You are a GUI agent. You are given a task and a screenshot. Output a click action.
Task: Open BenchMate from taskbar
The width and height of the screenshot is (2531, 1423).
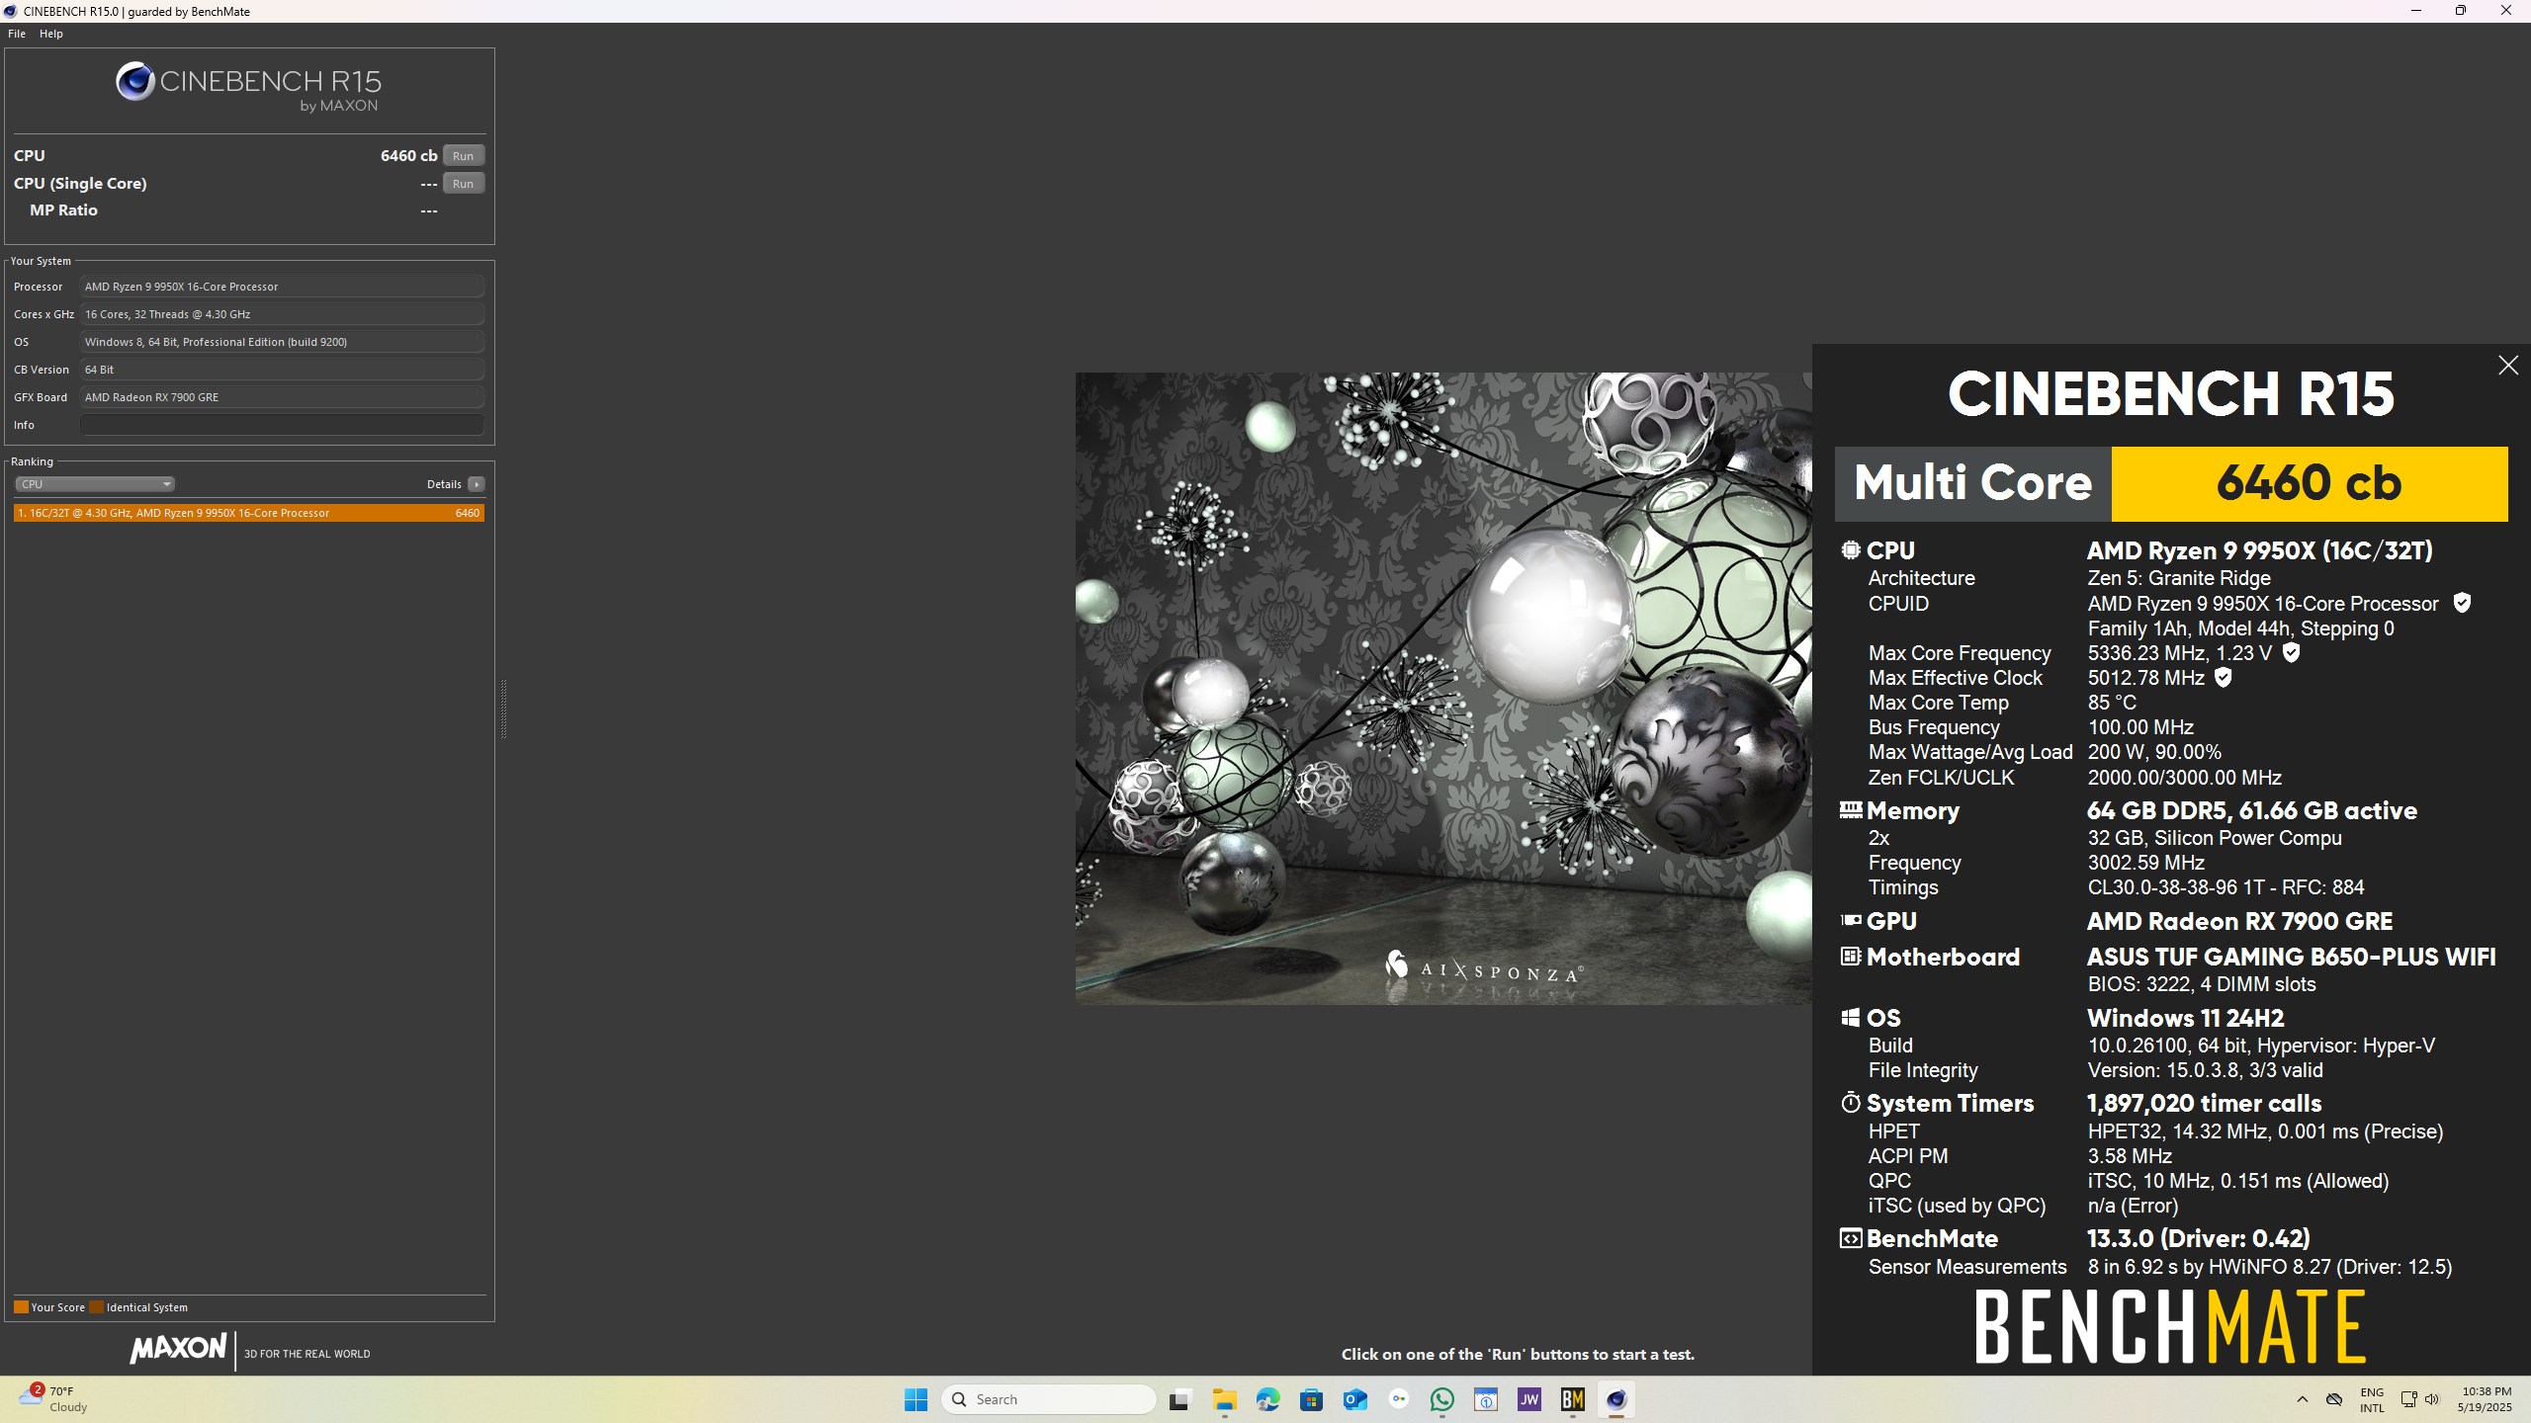[x=1573, y=1399]
